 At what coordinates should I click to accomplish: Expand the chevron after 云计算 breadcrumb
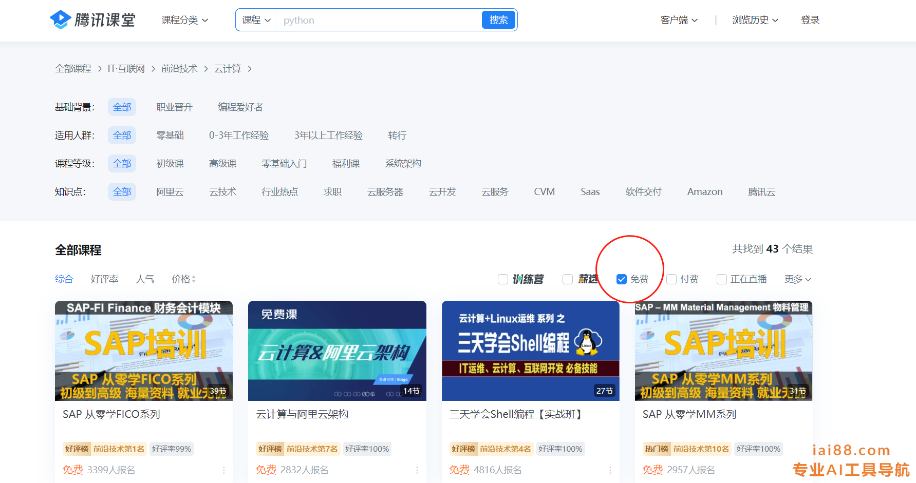[250, 69]
